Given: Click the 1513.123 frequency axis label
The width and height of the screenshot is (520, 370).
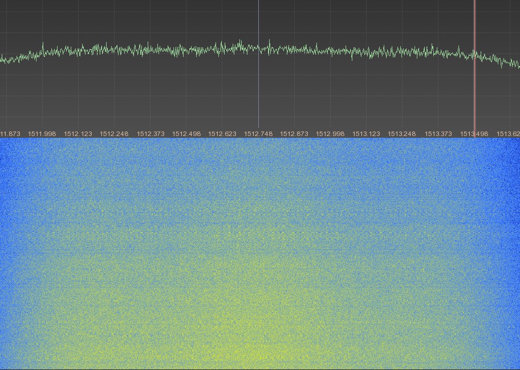Looking at the screenshot, I should point(366,134).
